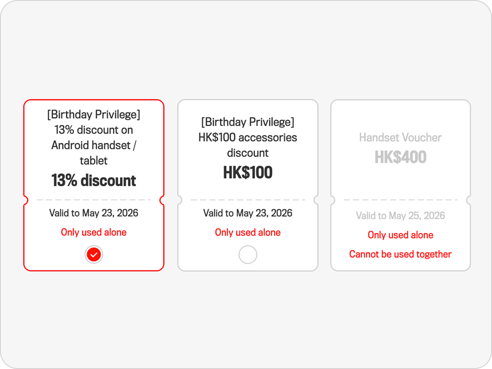Click the bold "13% discount" amount

point(94,181)
